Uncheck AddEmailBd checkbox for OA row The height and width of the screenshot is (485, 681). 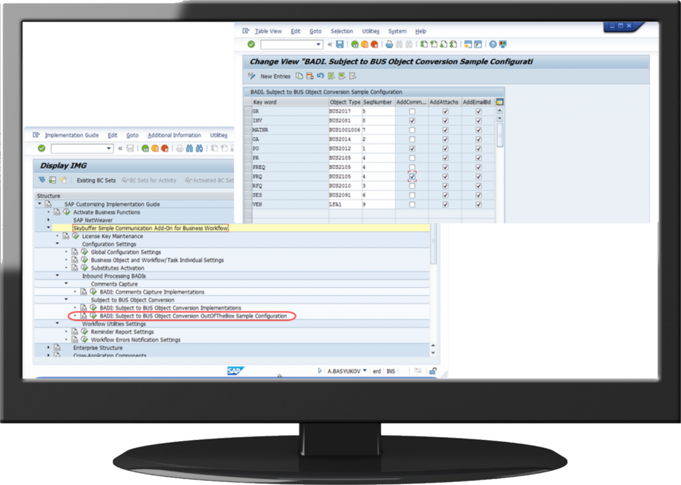(479, 140)
